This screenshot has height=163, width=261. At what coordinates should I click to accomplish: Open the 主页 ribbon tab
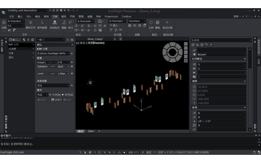coord(11,17)
